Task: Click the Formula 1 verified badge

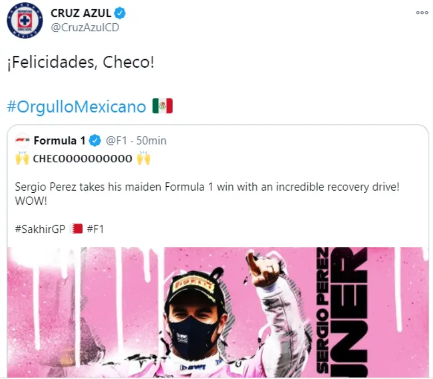Action: [x=95, y=141]
